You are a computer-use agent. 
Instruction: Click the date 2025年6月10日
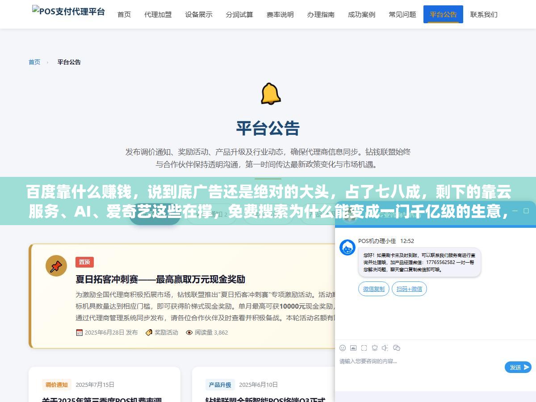[x=258, y=385]
